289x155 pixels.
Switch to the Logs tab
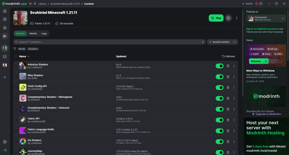pos(44,33)
